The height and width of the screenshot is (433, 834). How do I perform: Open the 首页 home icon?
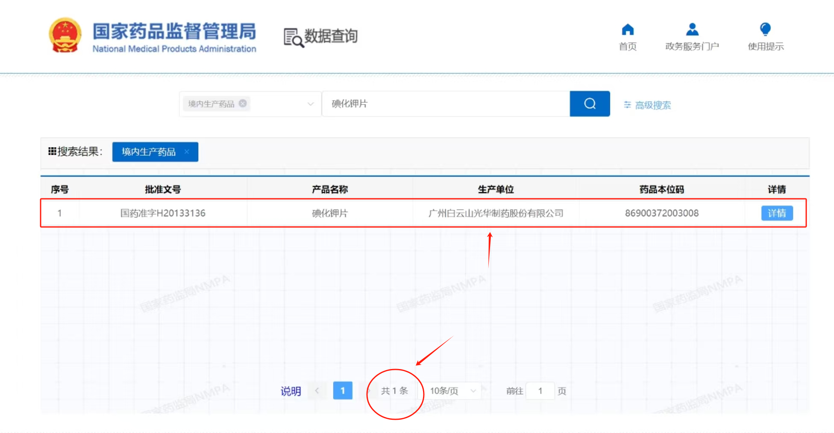pyautogui.click(x=628, y=30)
